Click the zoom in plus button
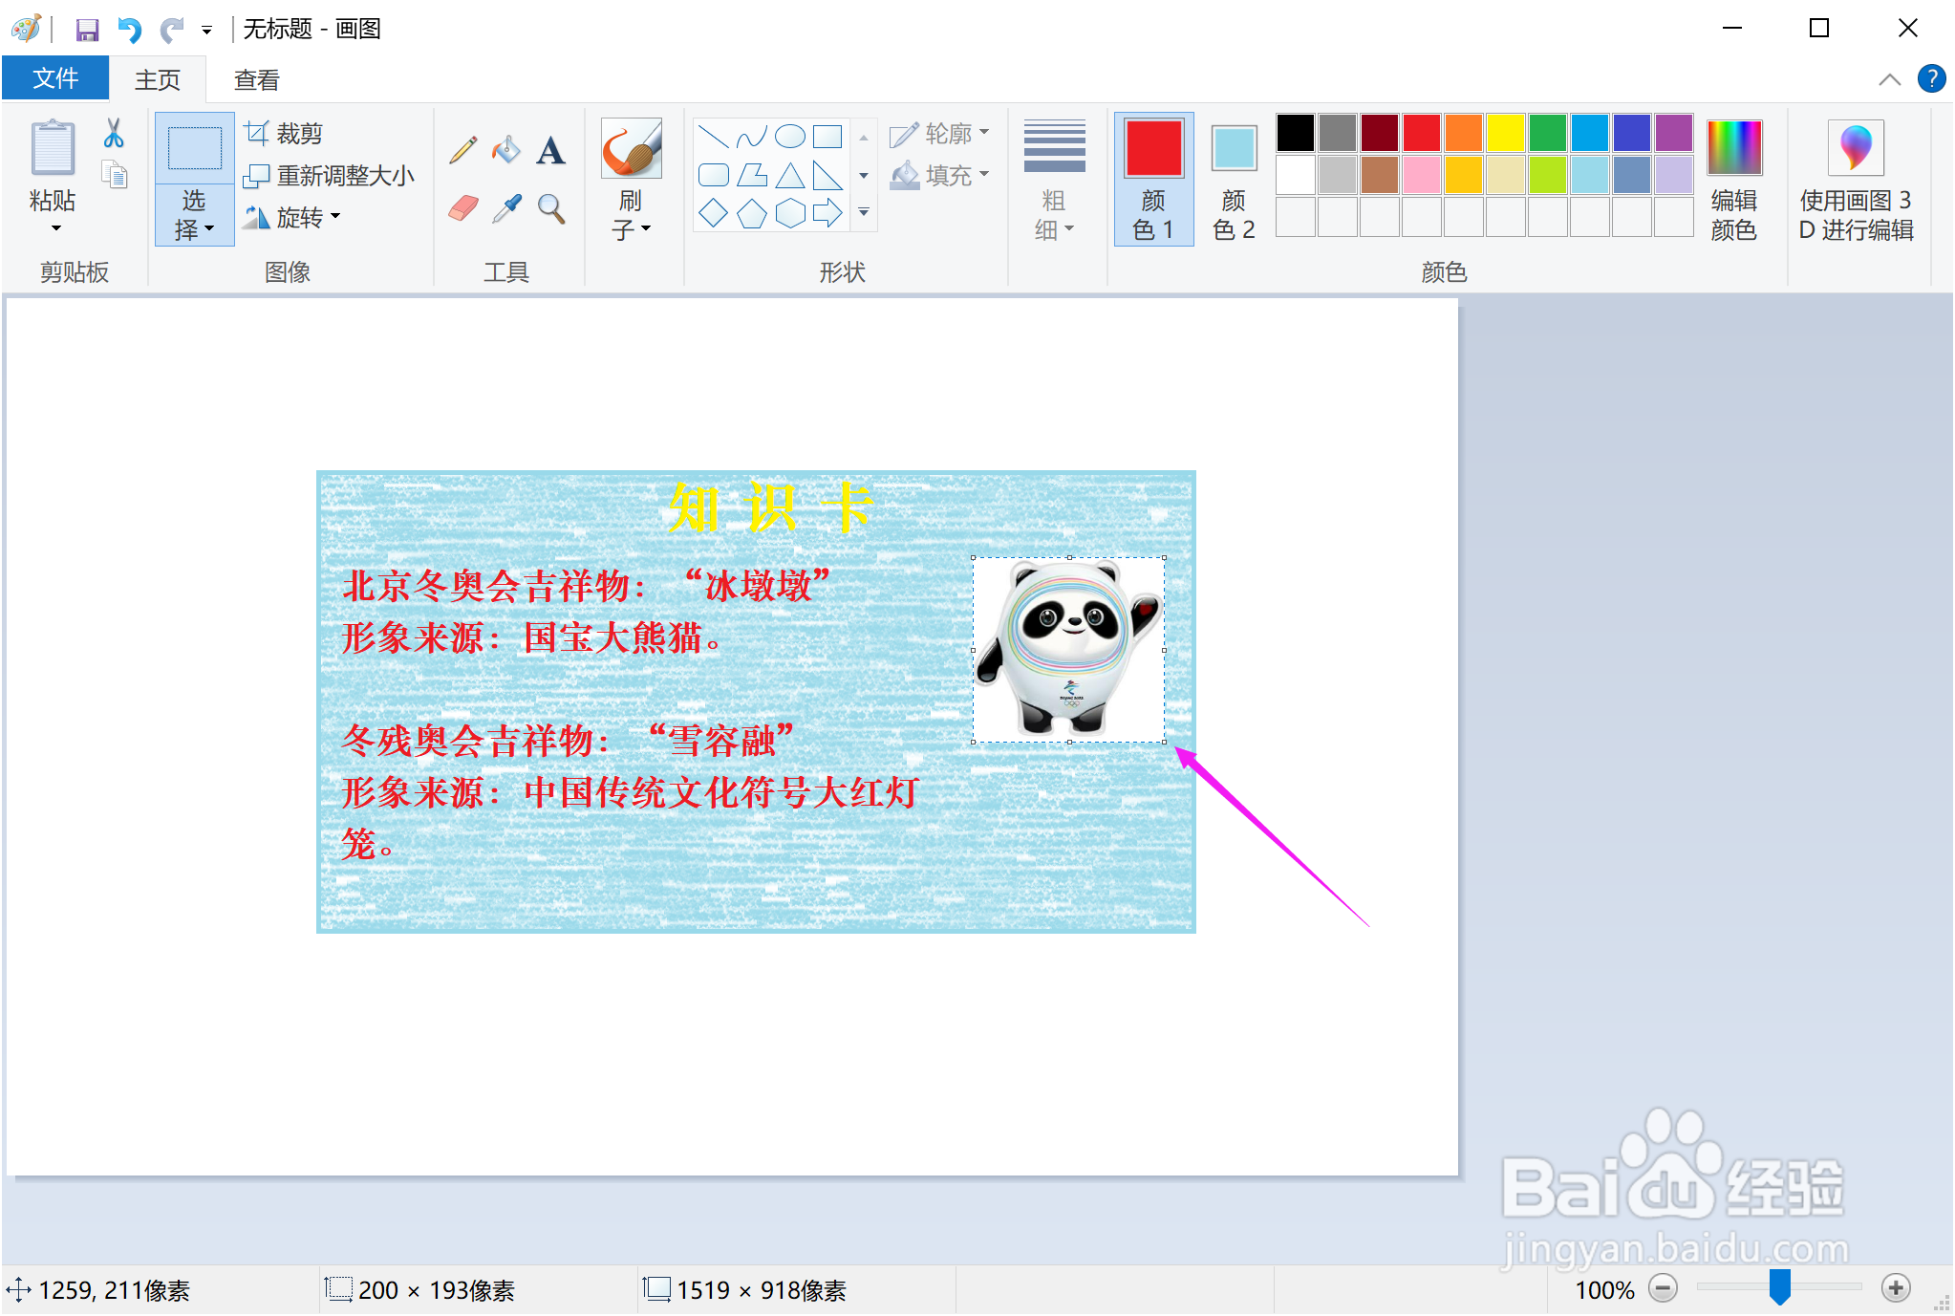The image size is (1955, 1316). point(1897,1288)
